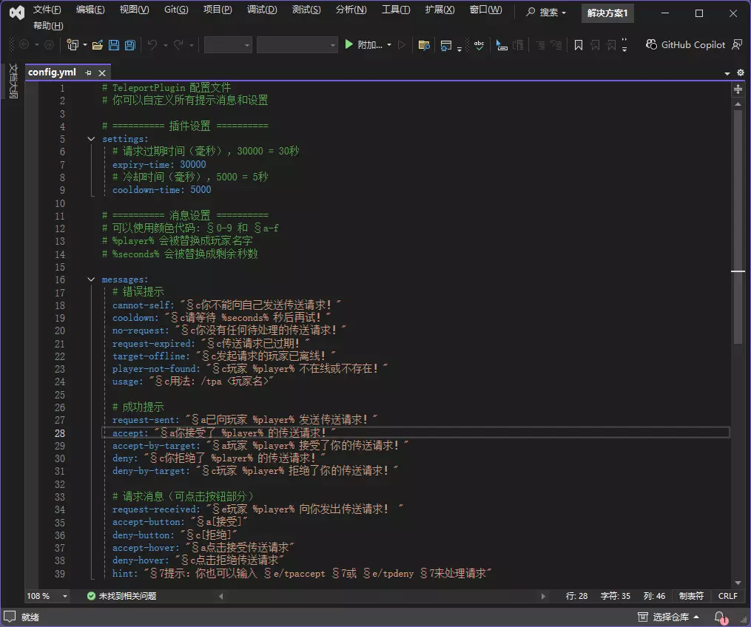Open the Git(G) menu
This screenshot has width=751, height=627.
176,10
